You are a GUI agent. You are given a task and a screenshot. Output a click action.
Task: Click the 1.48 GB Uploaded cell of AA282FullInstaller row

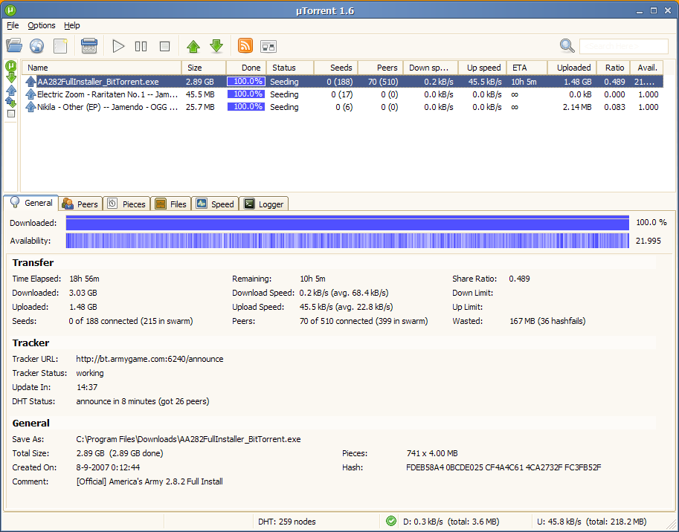click(x=577, y=81)
